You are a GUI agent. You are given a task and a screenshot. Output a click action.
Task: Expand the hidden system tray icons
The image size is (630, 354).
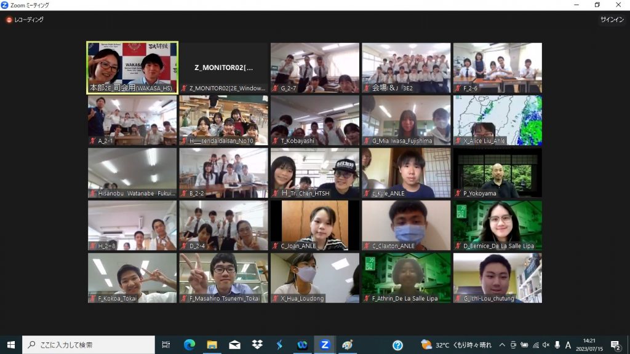(502, 345)
